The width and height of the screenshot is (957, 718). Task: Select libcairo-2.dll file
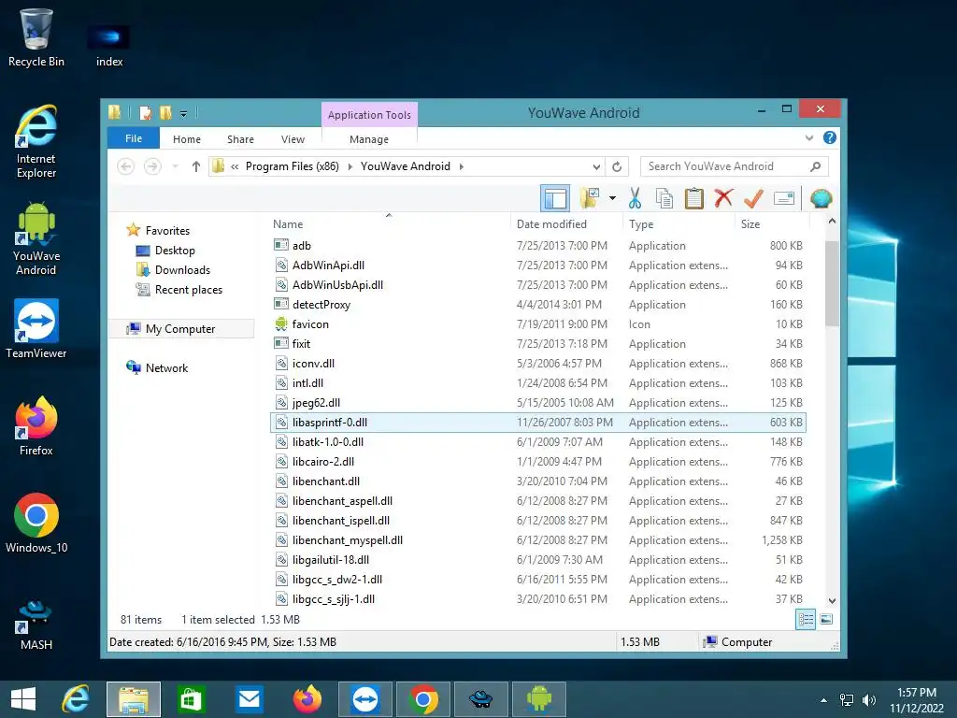click(537, 462)
